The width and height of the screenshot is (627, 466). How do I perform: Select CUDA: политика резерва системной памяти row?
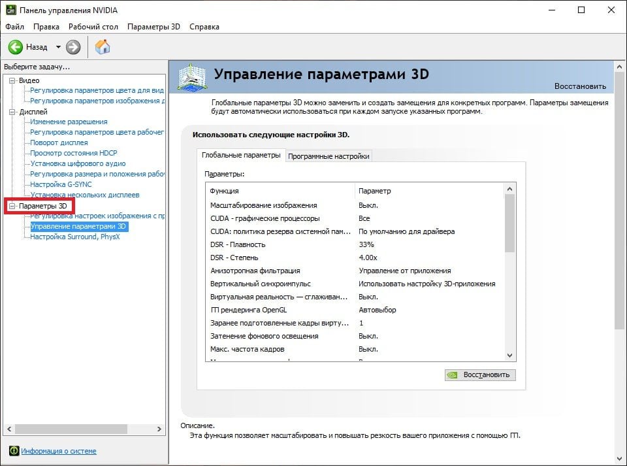point(355,231)
